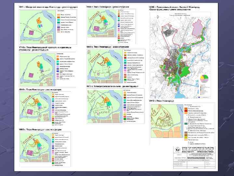Screen dimensions: 234x176
Task: Pick the beige bottom swatch in the 1611 legend
Action: 58,32
